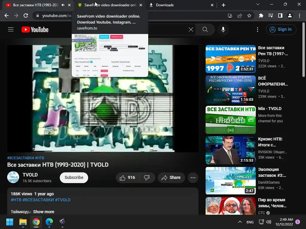
Task: Like the video with 916 likes
Action: (128, 178)
